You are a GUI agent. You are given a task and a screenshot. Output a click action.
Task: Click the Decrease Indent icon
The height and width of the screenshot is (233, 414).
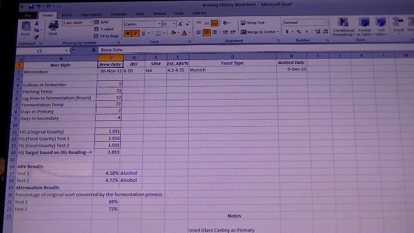[x=226, y=32]
